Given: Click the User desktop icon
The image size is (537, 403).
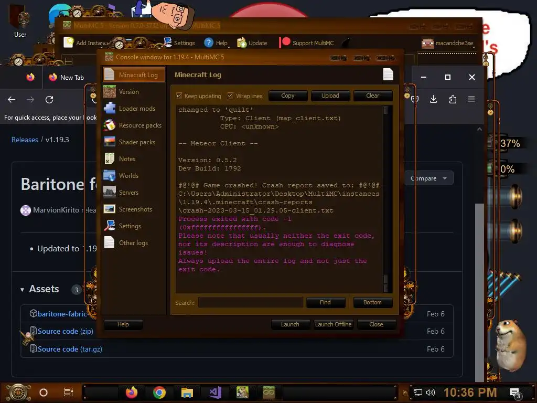Looking at the screenshot, I should pos(20,22).
